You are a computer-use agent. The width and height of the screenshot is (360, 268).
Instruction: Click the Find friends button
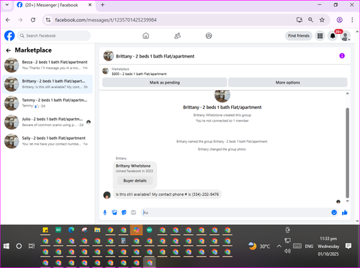coord(299,36)
